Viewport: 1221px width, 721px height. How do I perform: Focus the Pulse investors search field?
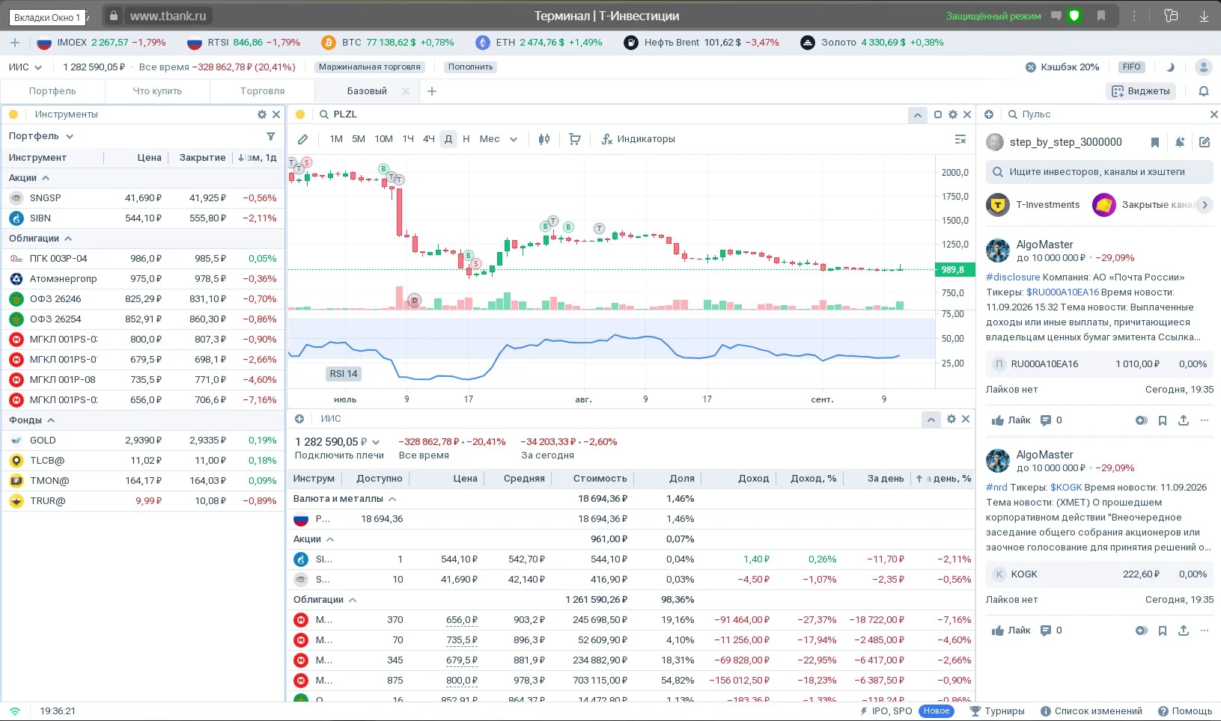(x=1099, y=172)
